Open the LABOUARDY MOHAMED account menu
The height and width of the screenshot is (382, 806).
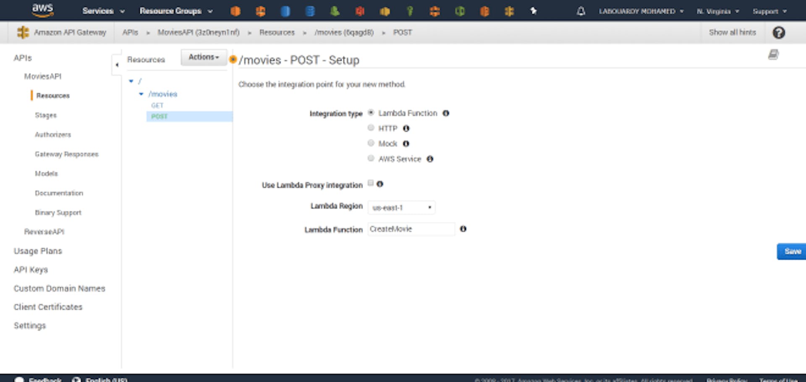641,11
